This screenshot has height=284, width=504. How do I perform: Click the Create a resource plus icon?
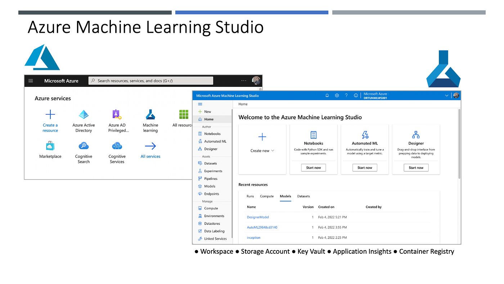[x=50, y=115]
